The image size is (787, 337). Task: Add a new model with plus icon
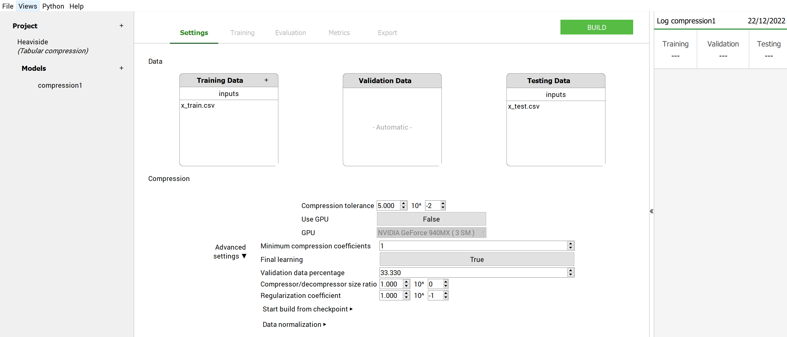point(121,68)
